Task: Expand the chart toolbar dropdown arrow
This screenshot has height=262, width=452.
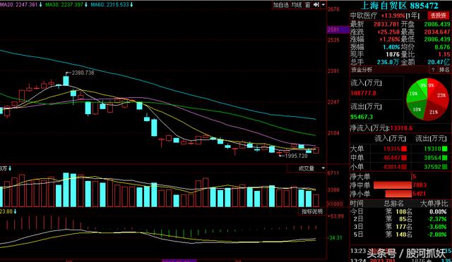Action: 323,5
